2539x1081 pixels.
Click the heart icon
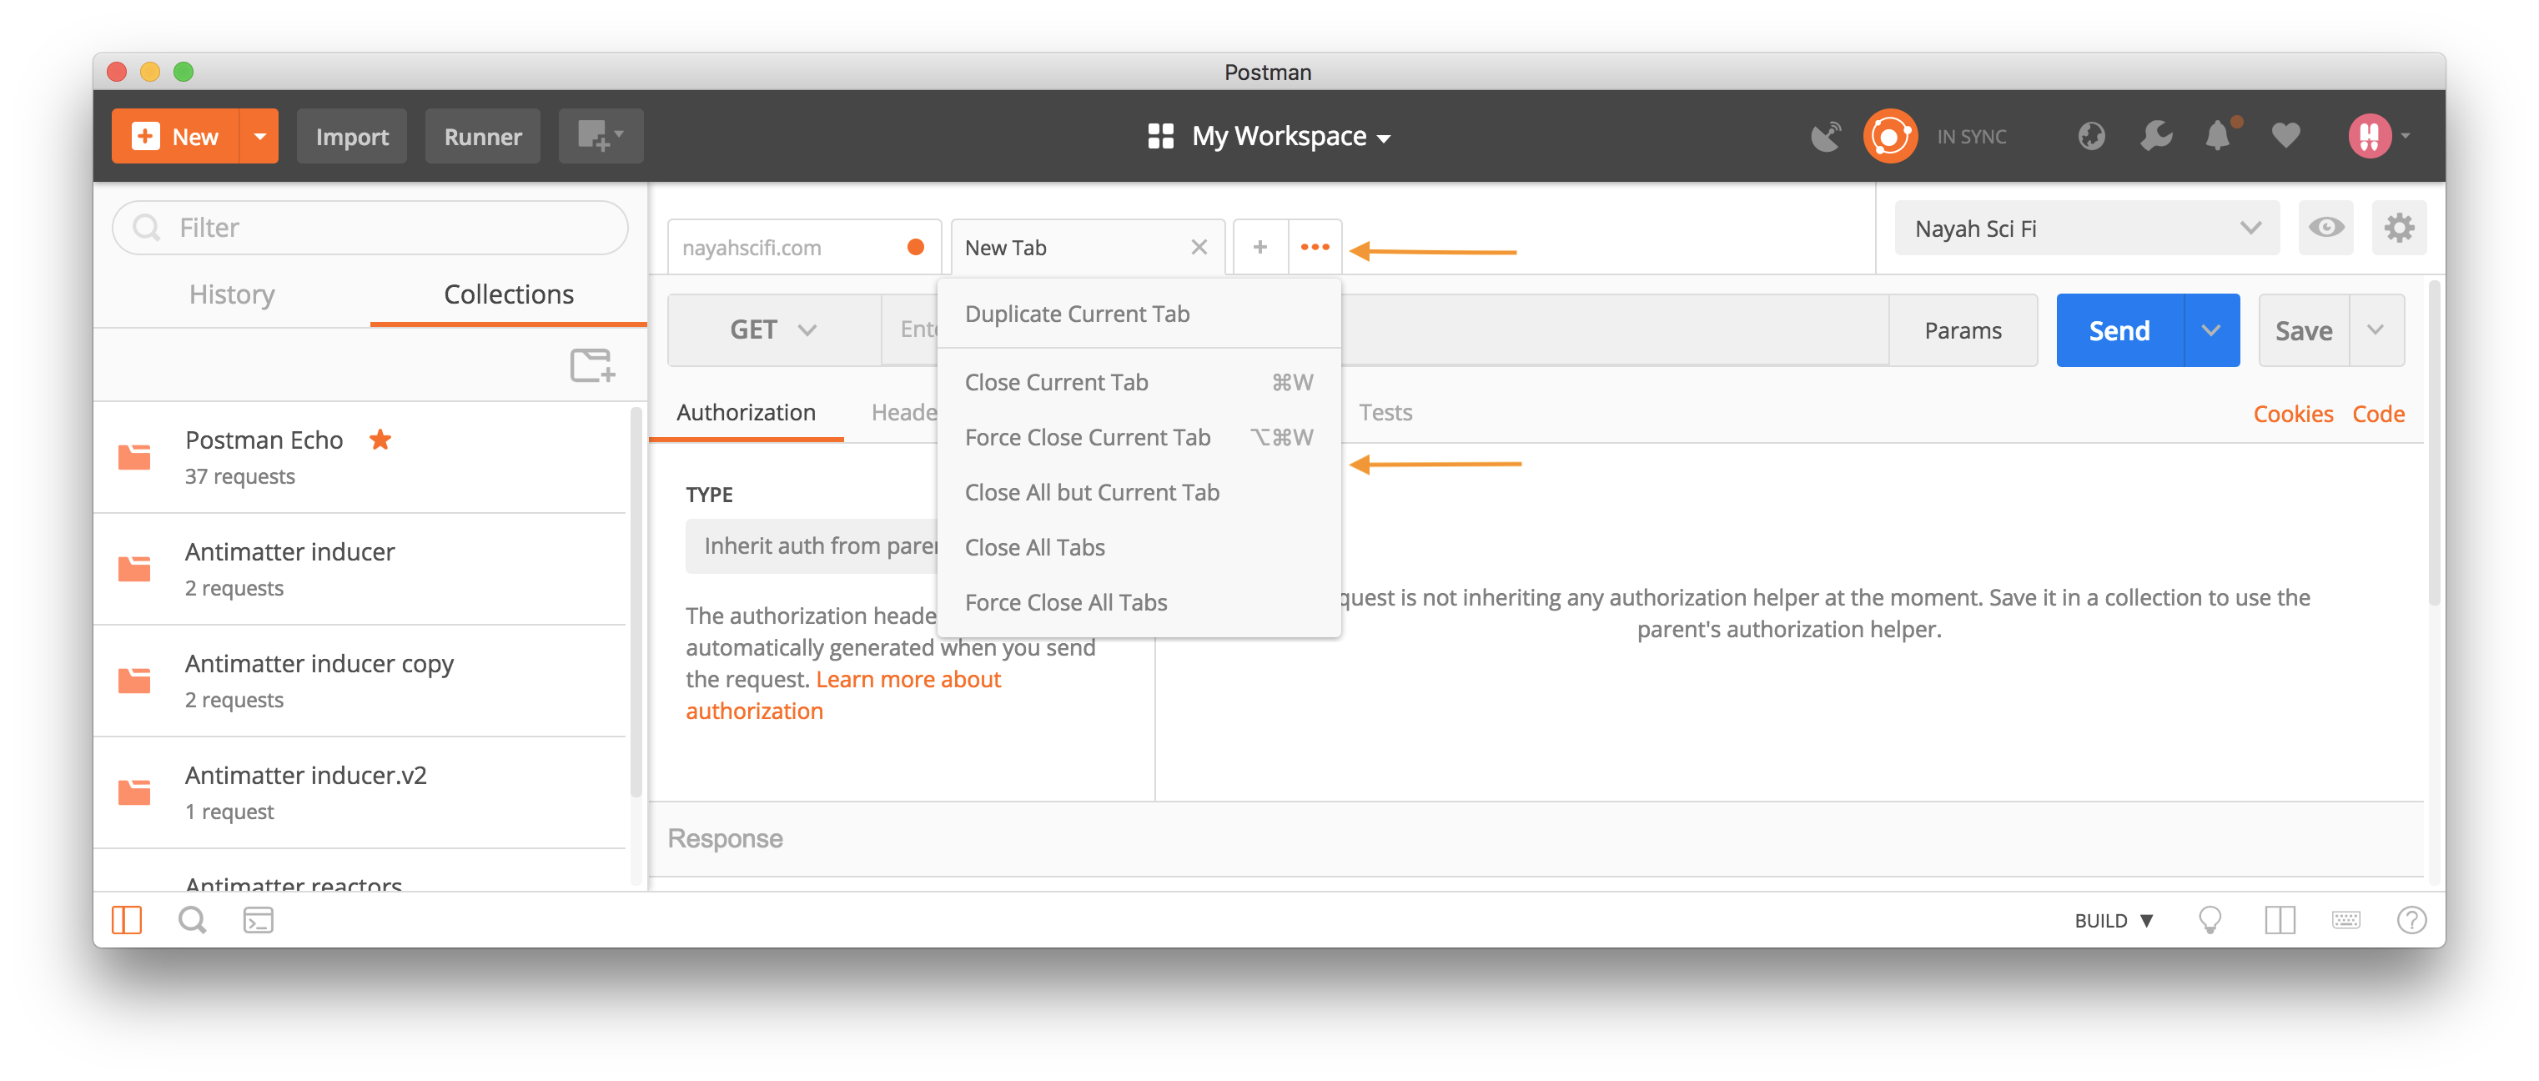pos(2285,136)
